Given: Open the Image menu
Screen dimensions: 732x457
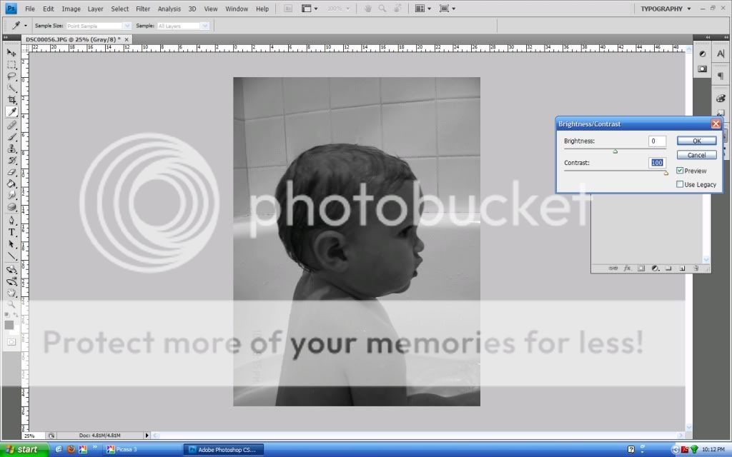Looking at the screenshot, I should click(x=71, y=9).
